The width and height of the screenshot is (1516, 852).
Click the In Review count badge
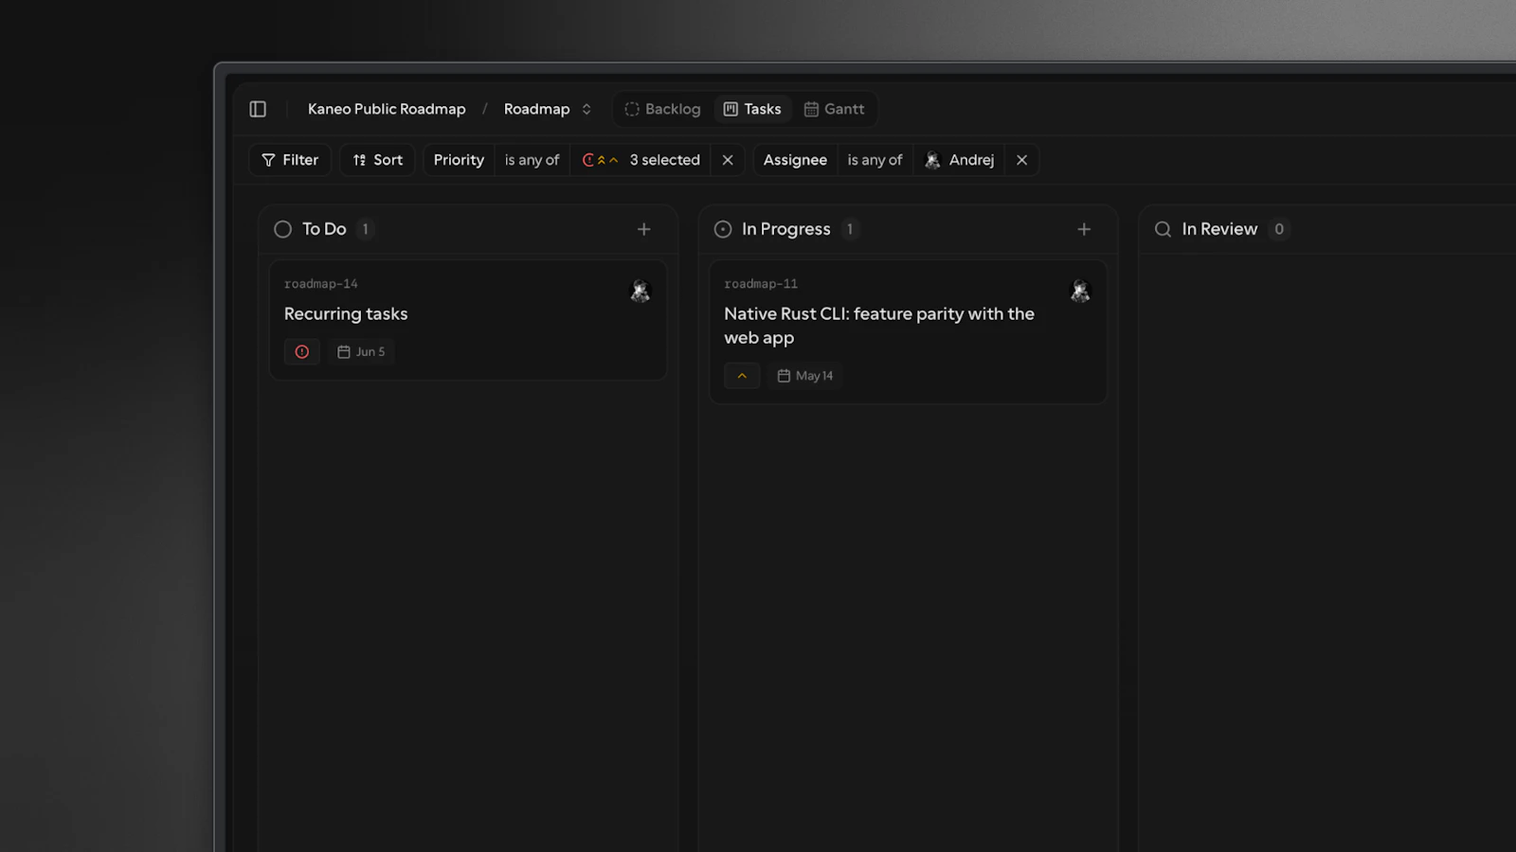[1279, 229]
